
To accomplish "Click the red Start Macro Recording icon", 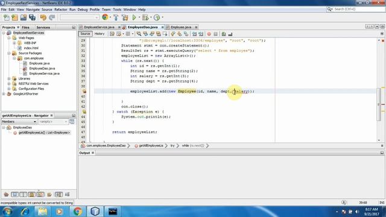I will click(x=209, y=34).
